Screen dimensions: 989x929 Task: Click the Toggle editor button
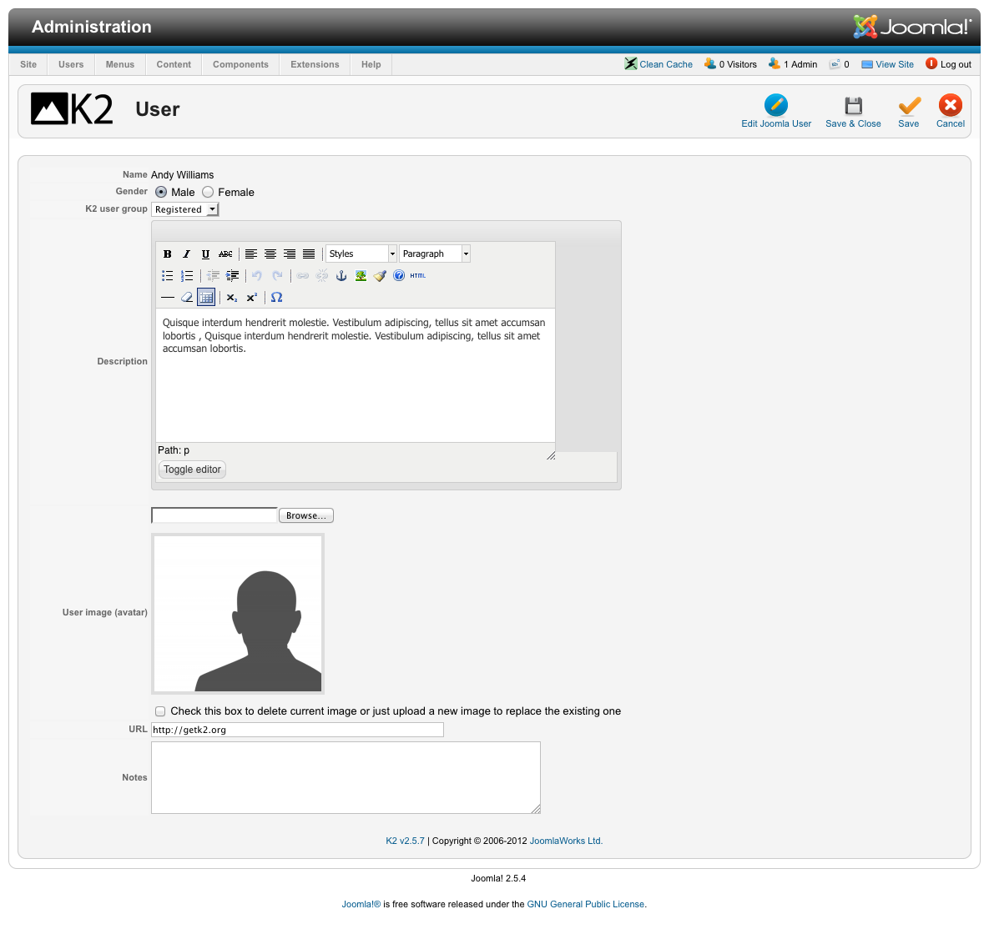point(193,470)
